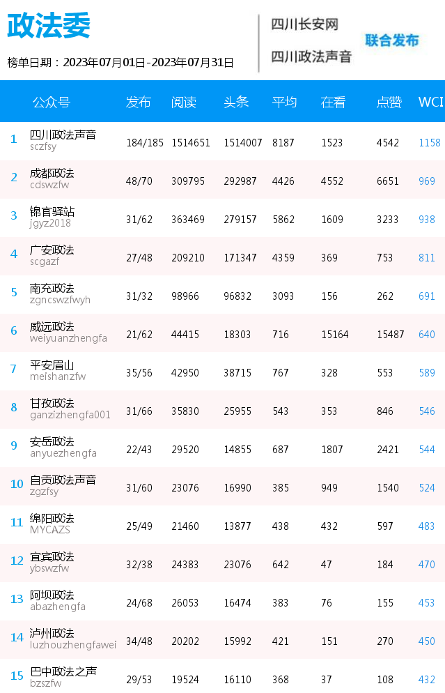
Task: Click the 公众号 column header
Action: pos(52,102)
